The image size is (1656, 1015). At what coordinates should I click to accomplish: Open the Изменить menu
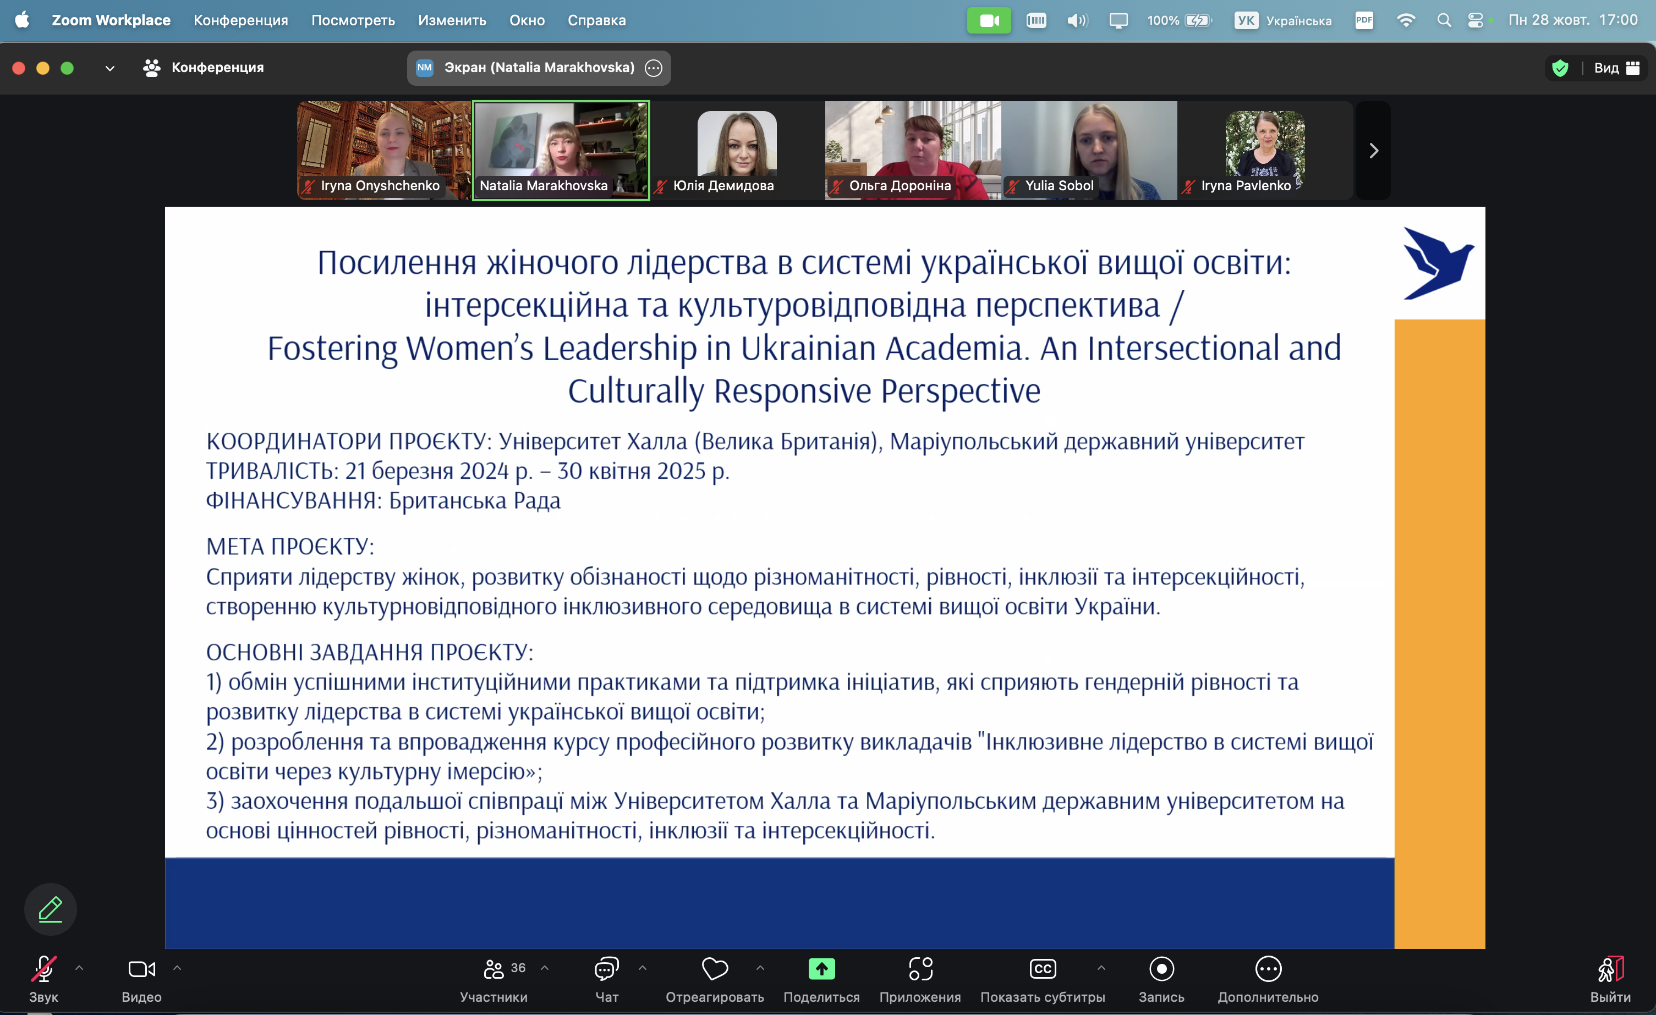coord(452,20)
